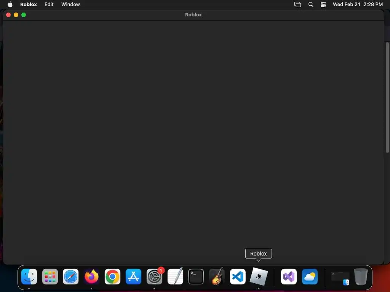
Task: Open Spotlight search in menu bar
Action: click(311, 5)
